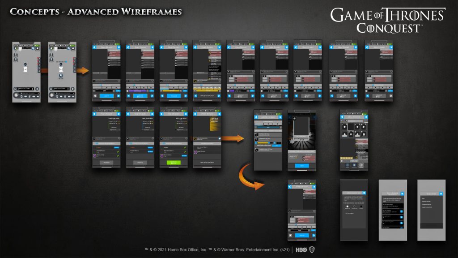Click play arrow on first map wireframe's upper black bar

[32, 89]
